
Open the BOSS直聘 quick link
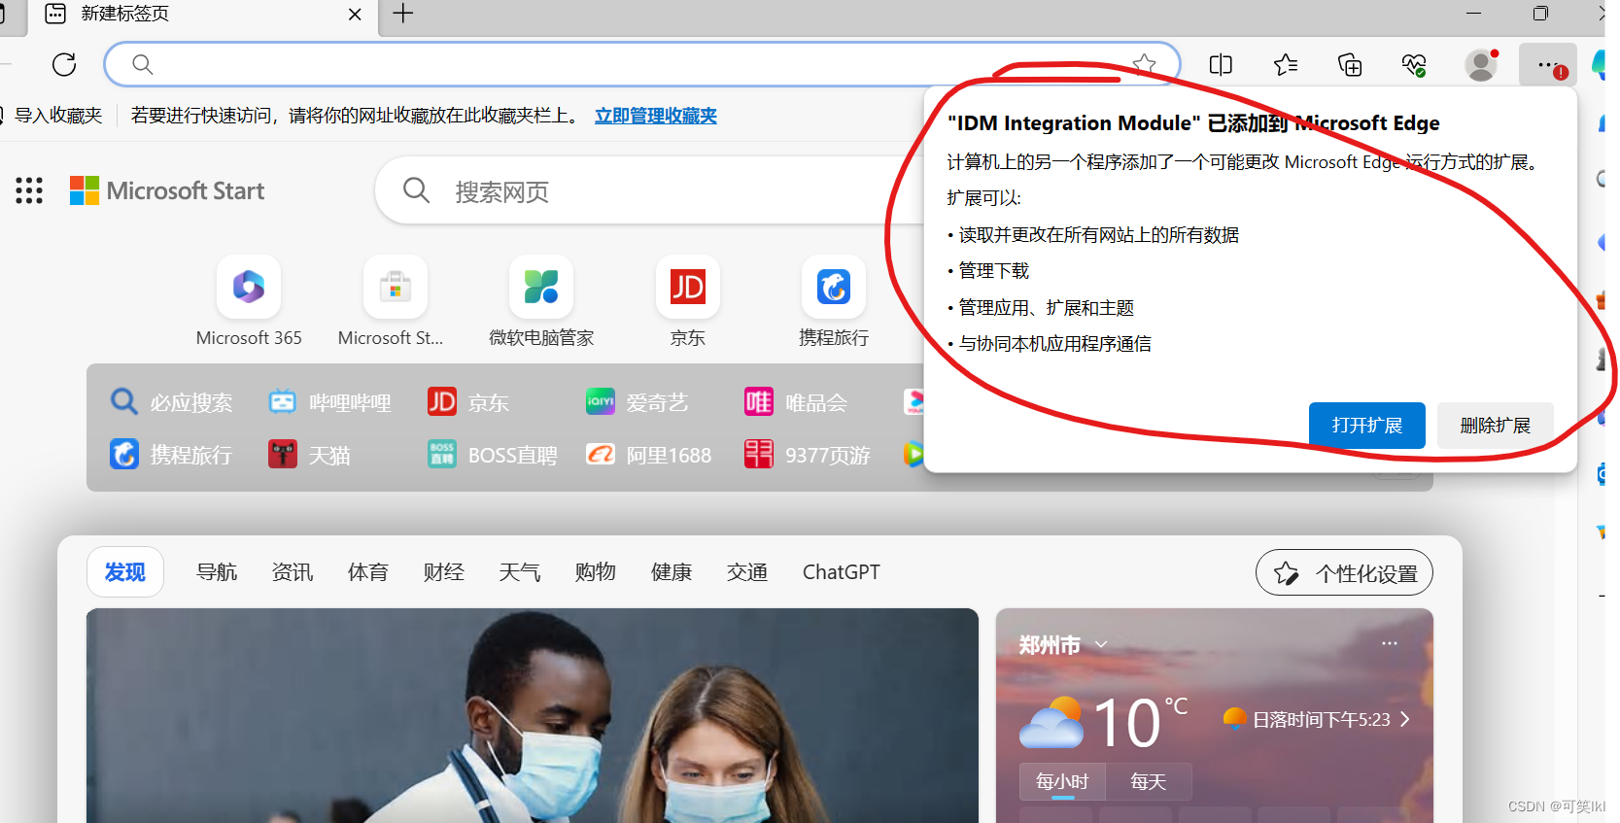pos(493,455)
